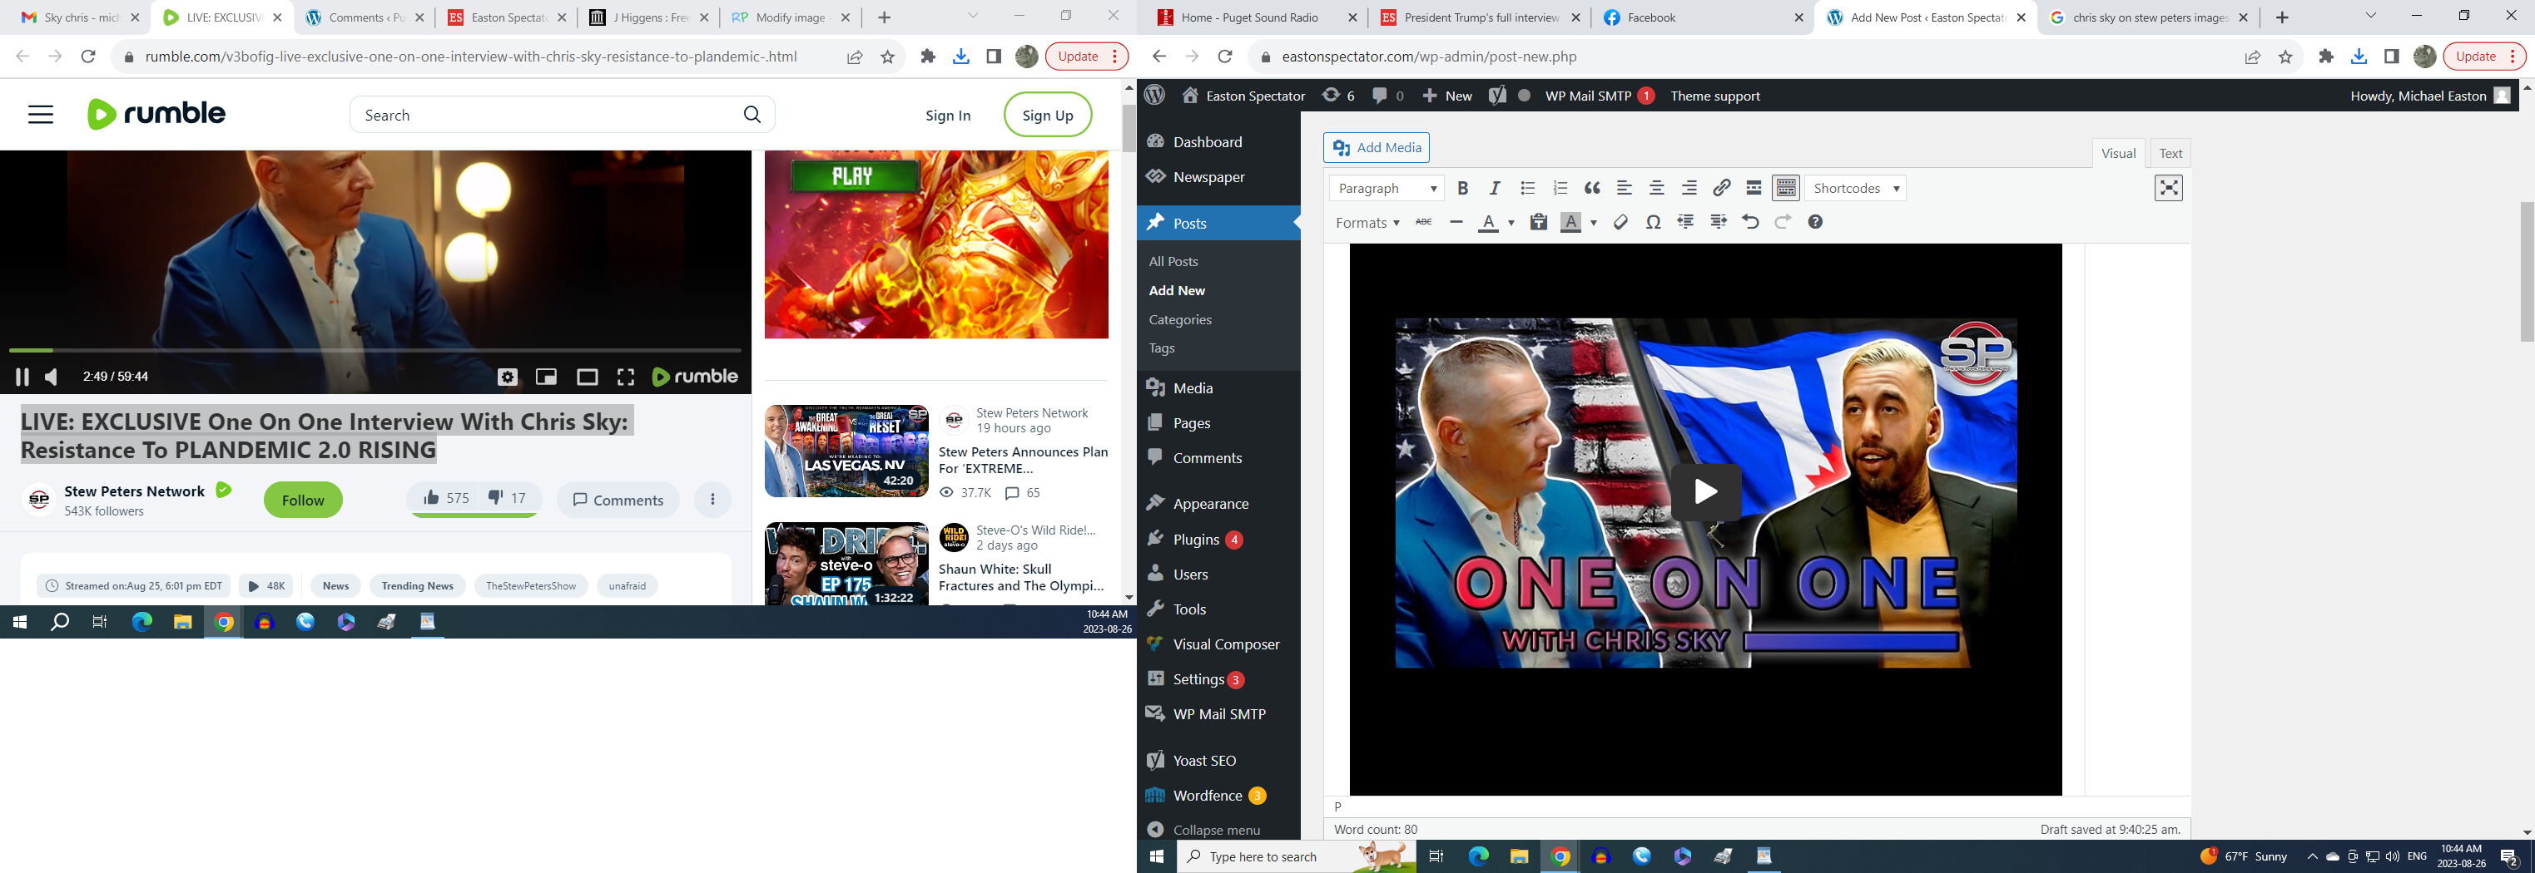Image resolution: width=2535 pixels, height=873 pixels.
Task: Pause the Rumble video playback
Action: coord(22,377)
